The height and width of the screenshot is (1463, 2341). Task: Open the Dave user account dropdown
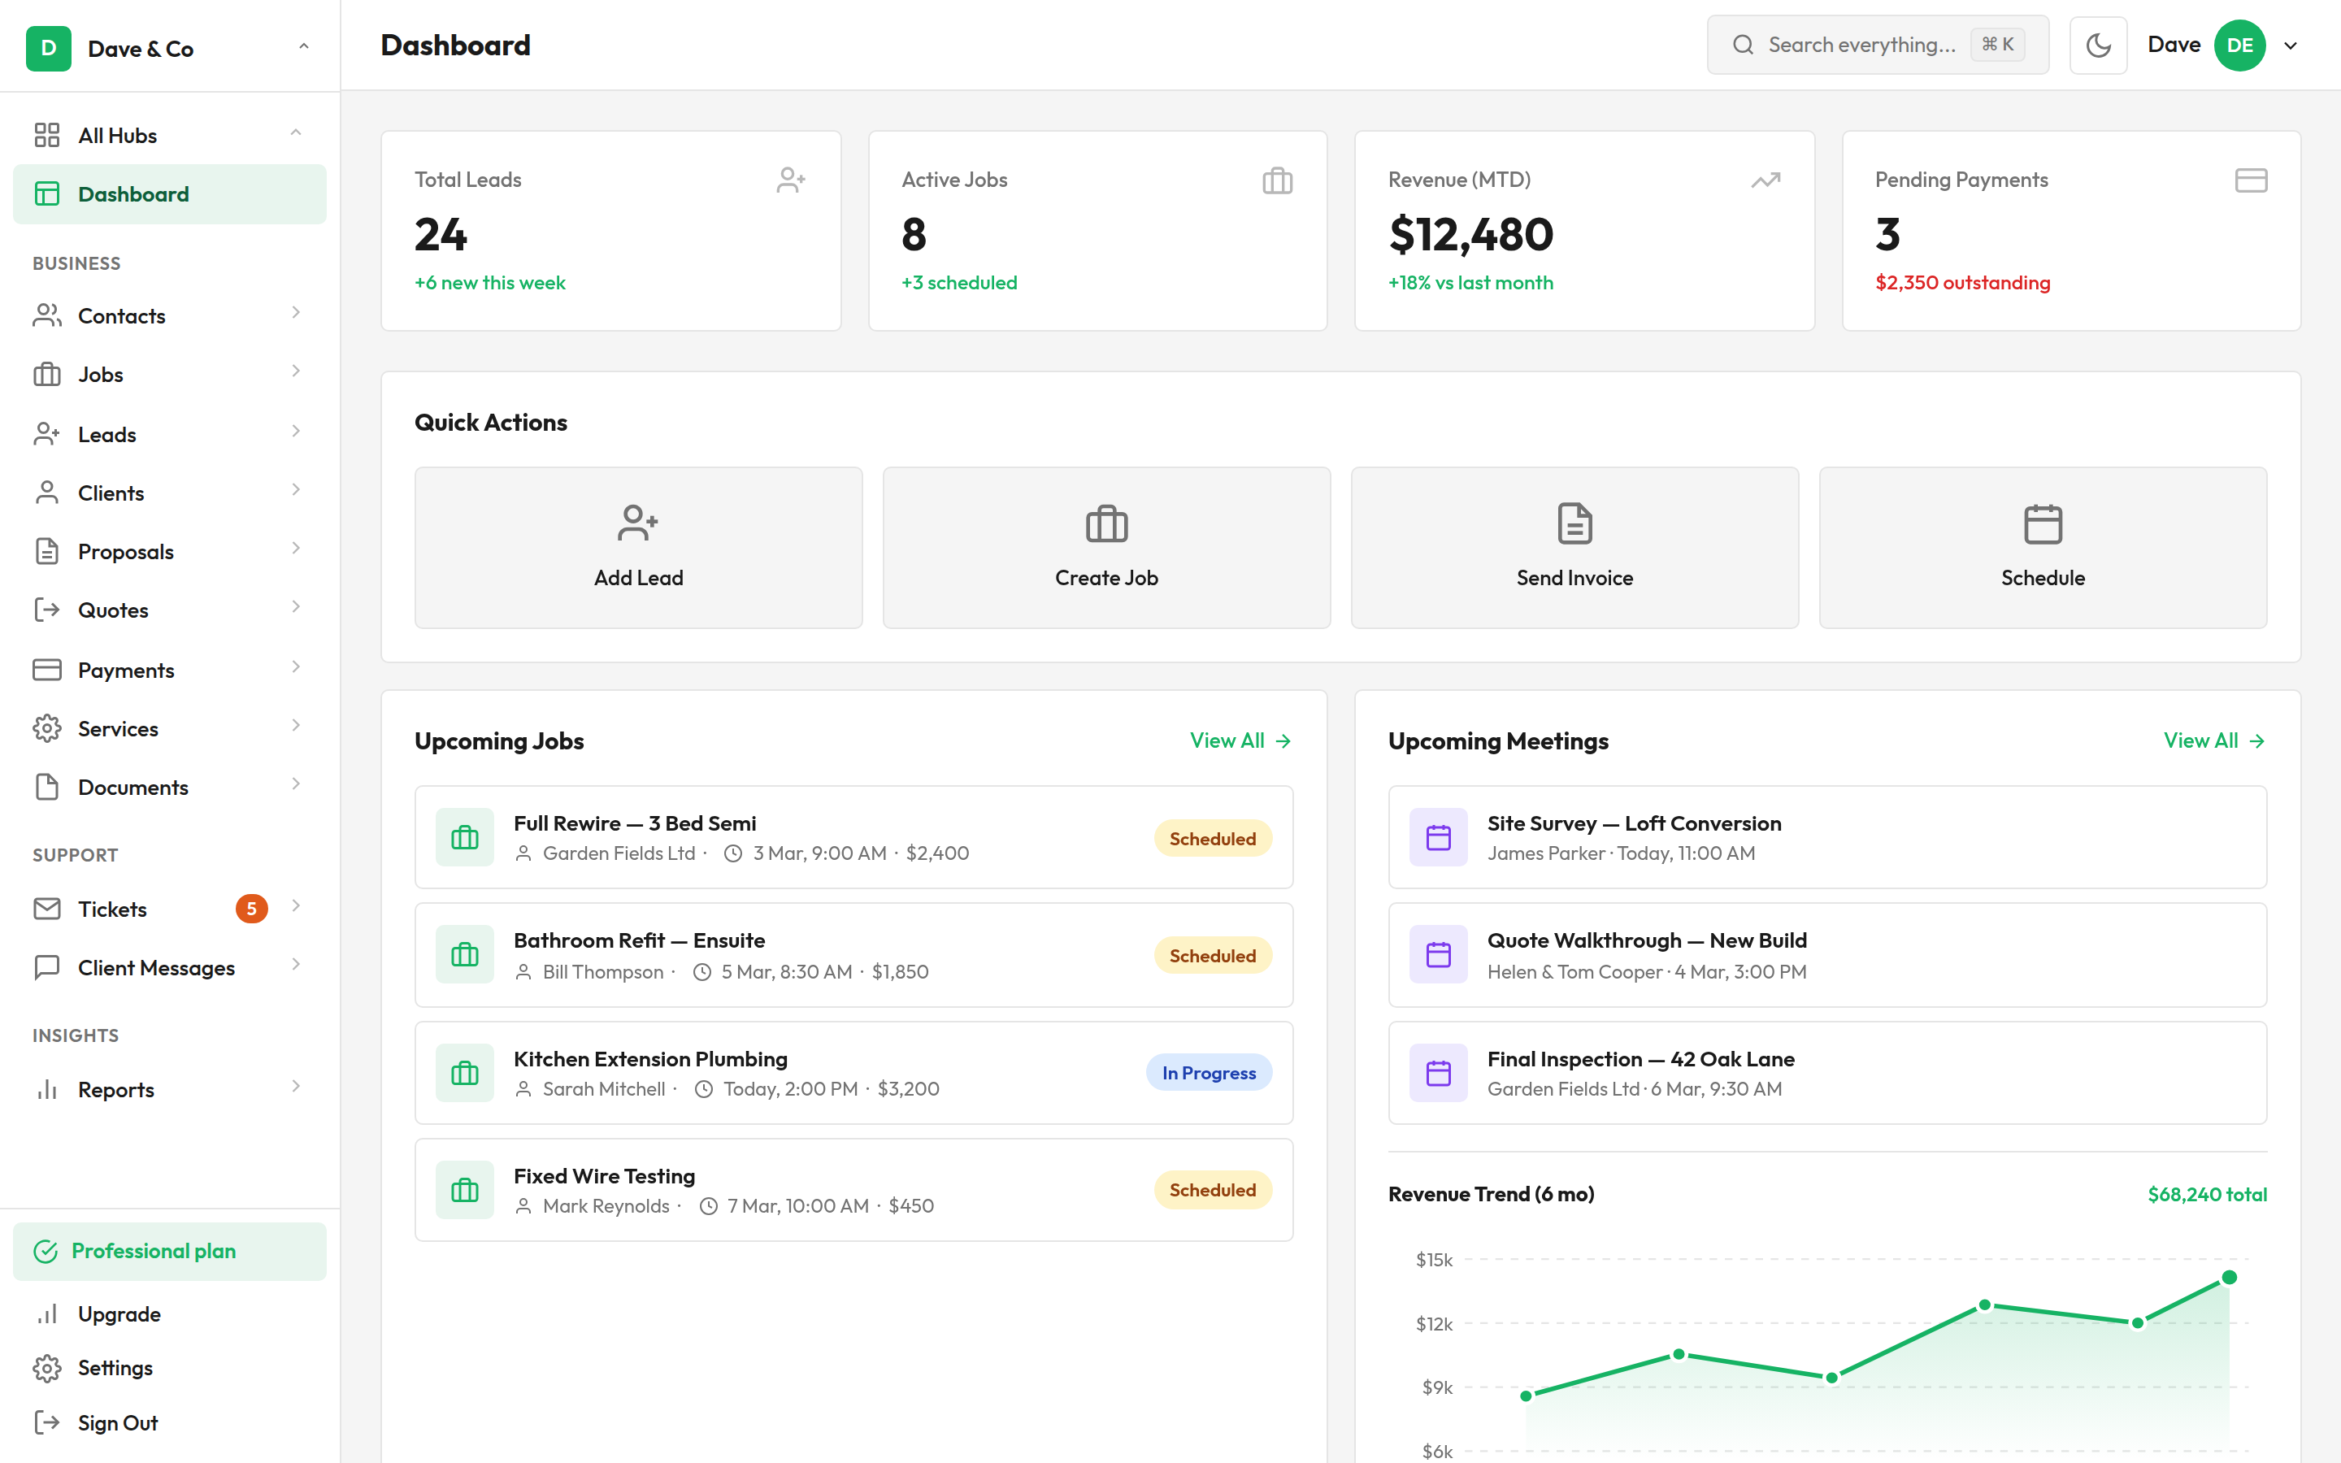tap(2290, 46)
